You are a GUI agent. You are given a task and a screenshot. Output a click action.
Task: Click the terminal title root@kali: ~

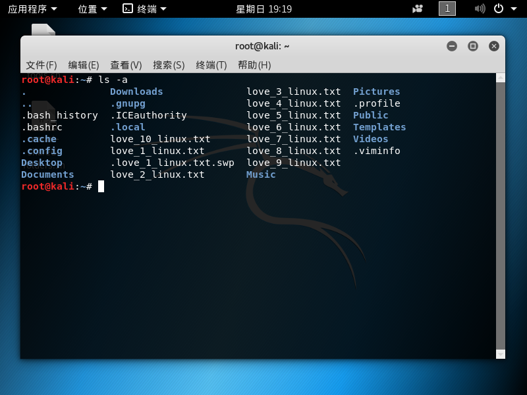[262, 46]
